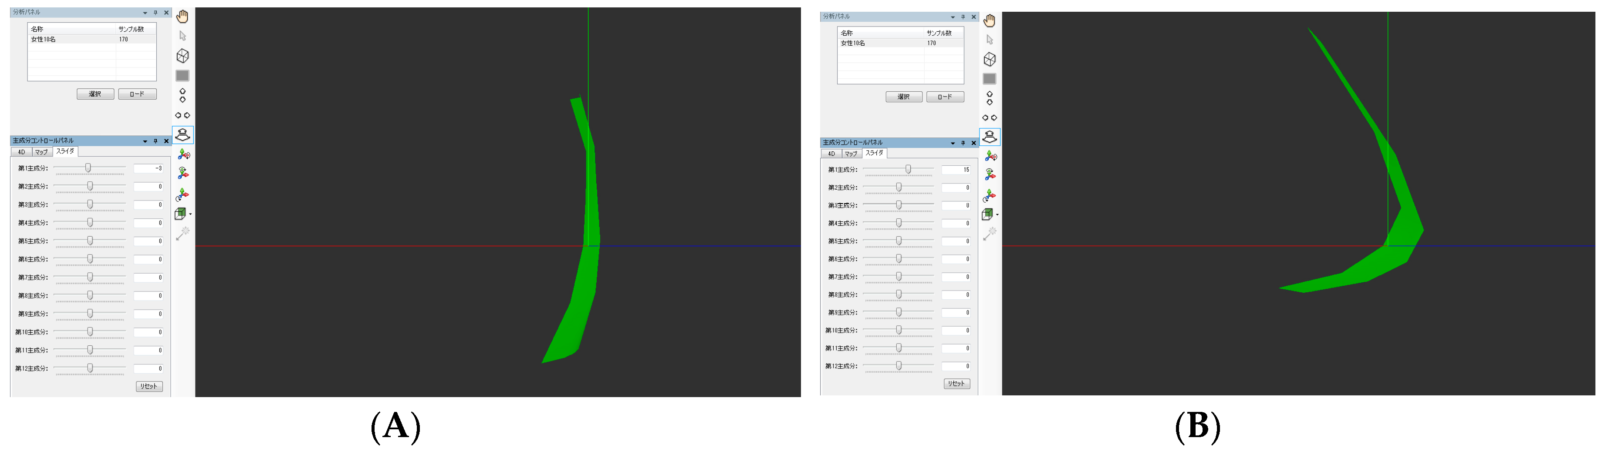
Task: Switch to wireframe cube view in screenshot A
Action: [182, 56]
